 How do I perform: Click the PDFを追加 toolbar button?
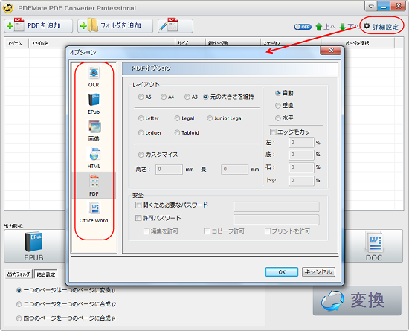click(39, 26)
